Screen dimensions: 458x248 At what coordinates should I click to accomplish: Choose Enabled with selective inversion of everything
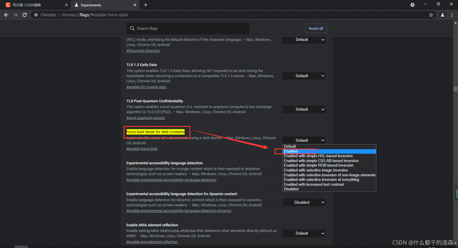329,180
